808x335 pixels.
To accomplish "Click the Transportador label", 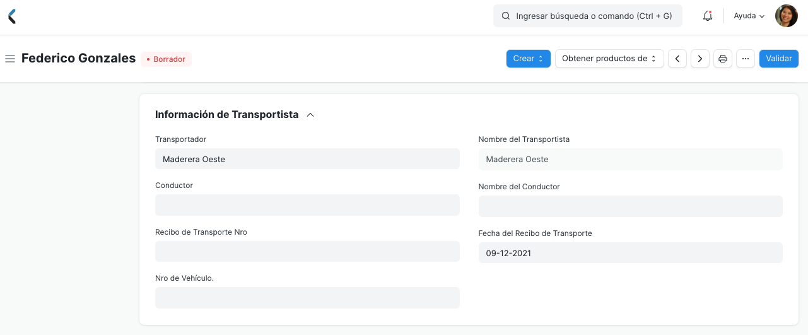I will (x=181, y=139).
